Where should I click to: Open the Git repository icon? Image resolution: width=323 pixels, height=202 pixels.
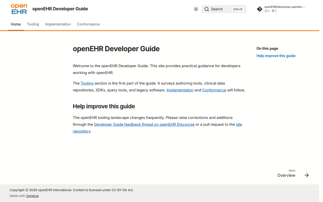click(260, 9)
